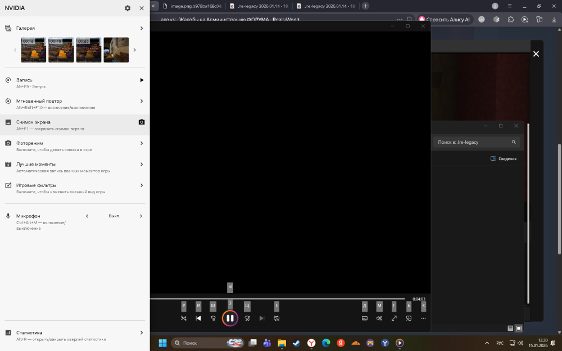Click the Лучшие моменты clapperboard icon

8,165
